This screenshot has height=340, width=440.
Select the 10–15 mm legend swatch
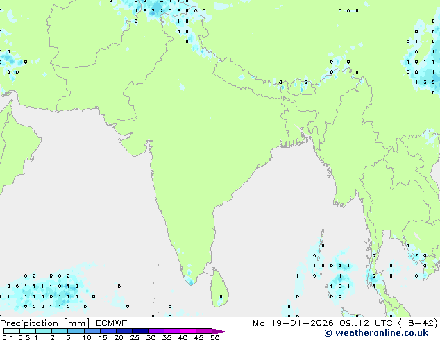(x=92, y=331)
